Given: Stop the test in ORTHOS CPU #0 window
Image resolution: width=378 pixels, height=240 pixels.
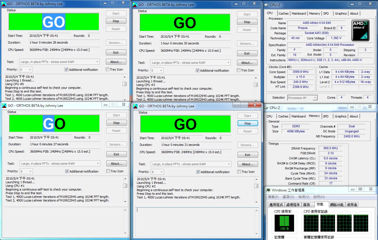Looking at the screenshot, I should click(x=116, y=21).
